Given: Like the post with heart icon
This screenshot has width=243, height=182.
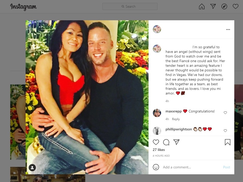Looking at the screenshot, I should click(x=156, y=142).
